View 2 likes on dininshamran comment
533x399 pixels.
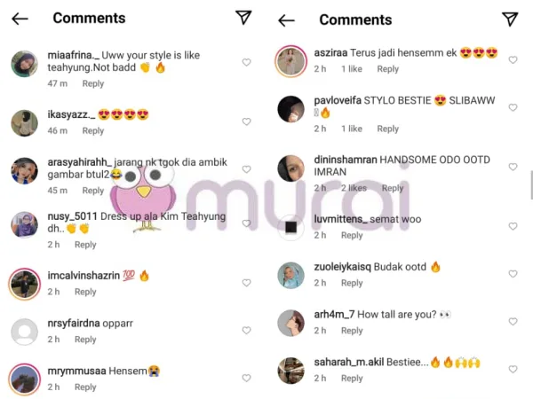tap(354, 188)
